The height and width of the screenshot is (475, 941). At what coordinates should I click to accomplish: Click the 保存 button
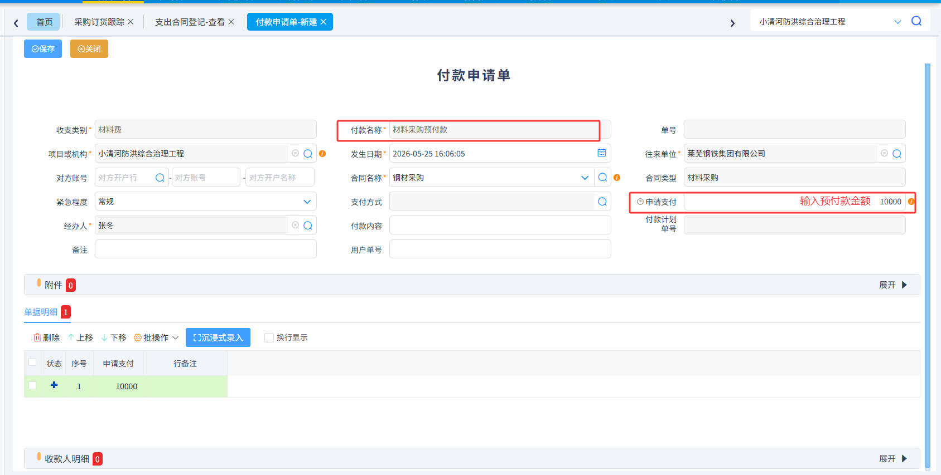pyautogui.click(x=43, y=49)
